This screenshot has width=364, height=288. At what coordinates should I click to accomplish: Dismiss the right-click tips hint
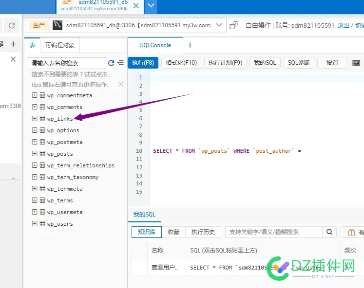click(121, 84)
